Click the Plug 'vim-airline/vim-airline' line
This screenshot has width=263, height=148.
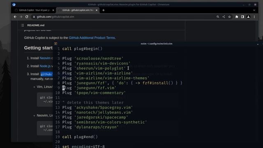97,73
